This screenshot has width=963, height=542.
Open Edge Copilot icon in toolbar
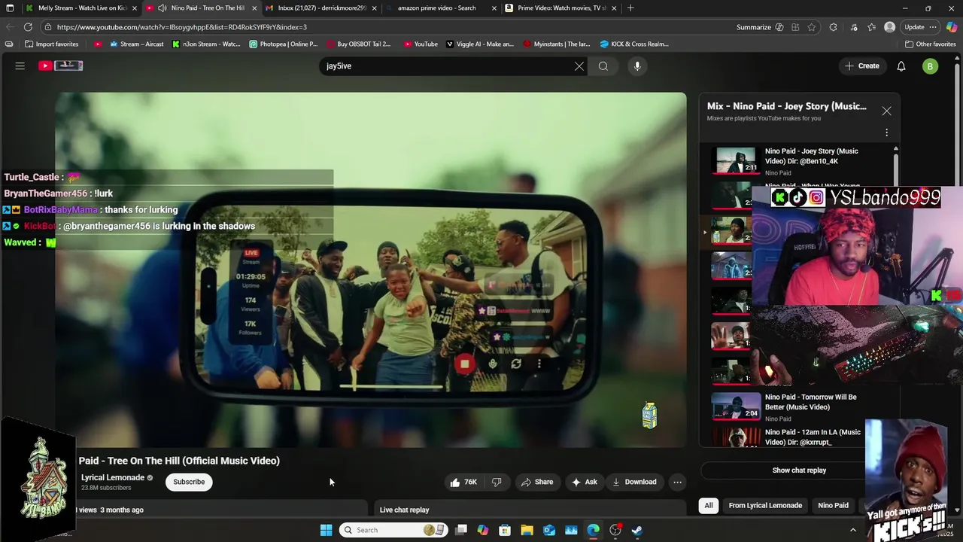pos(952,27)
